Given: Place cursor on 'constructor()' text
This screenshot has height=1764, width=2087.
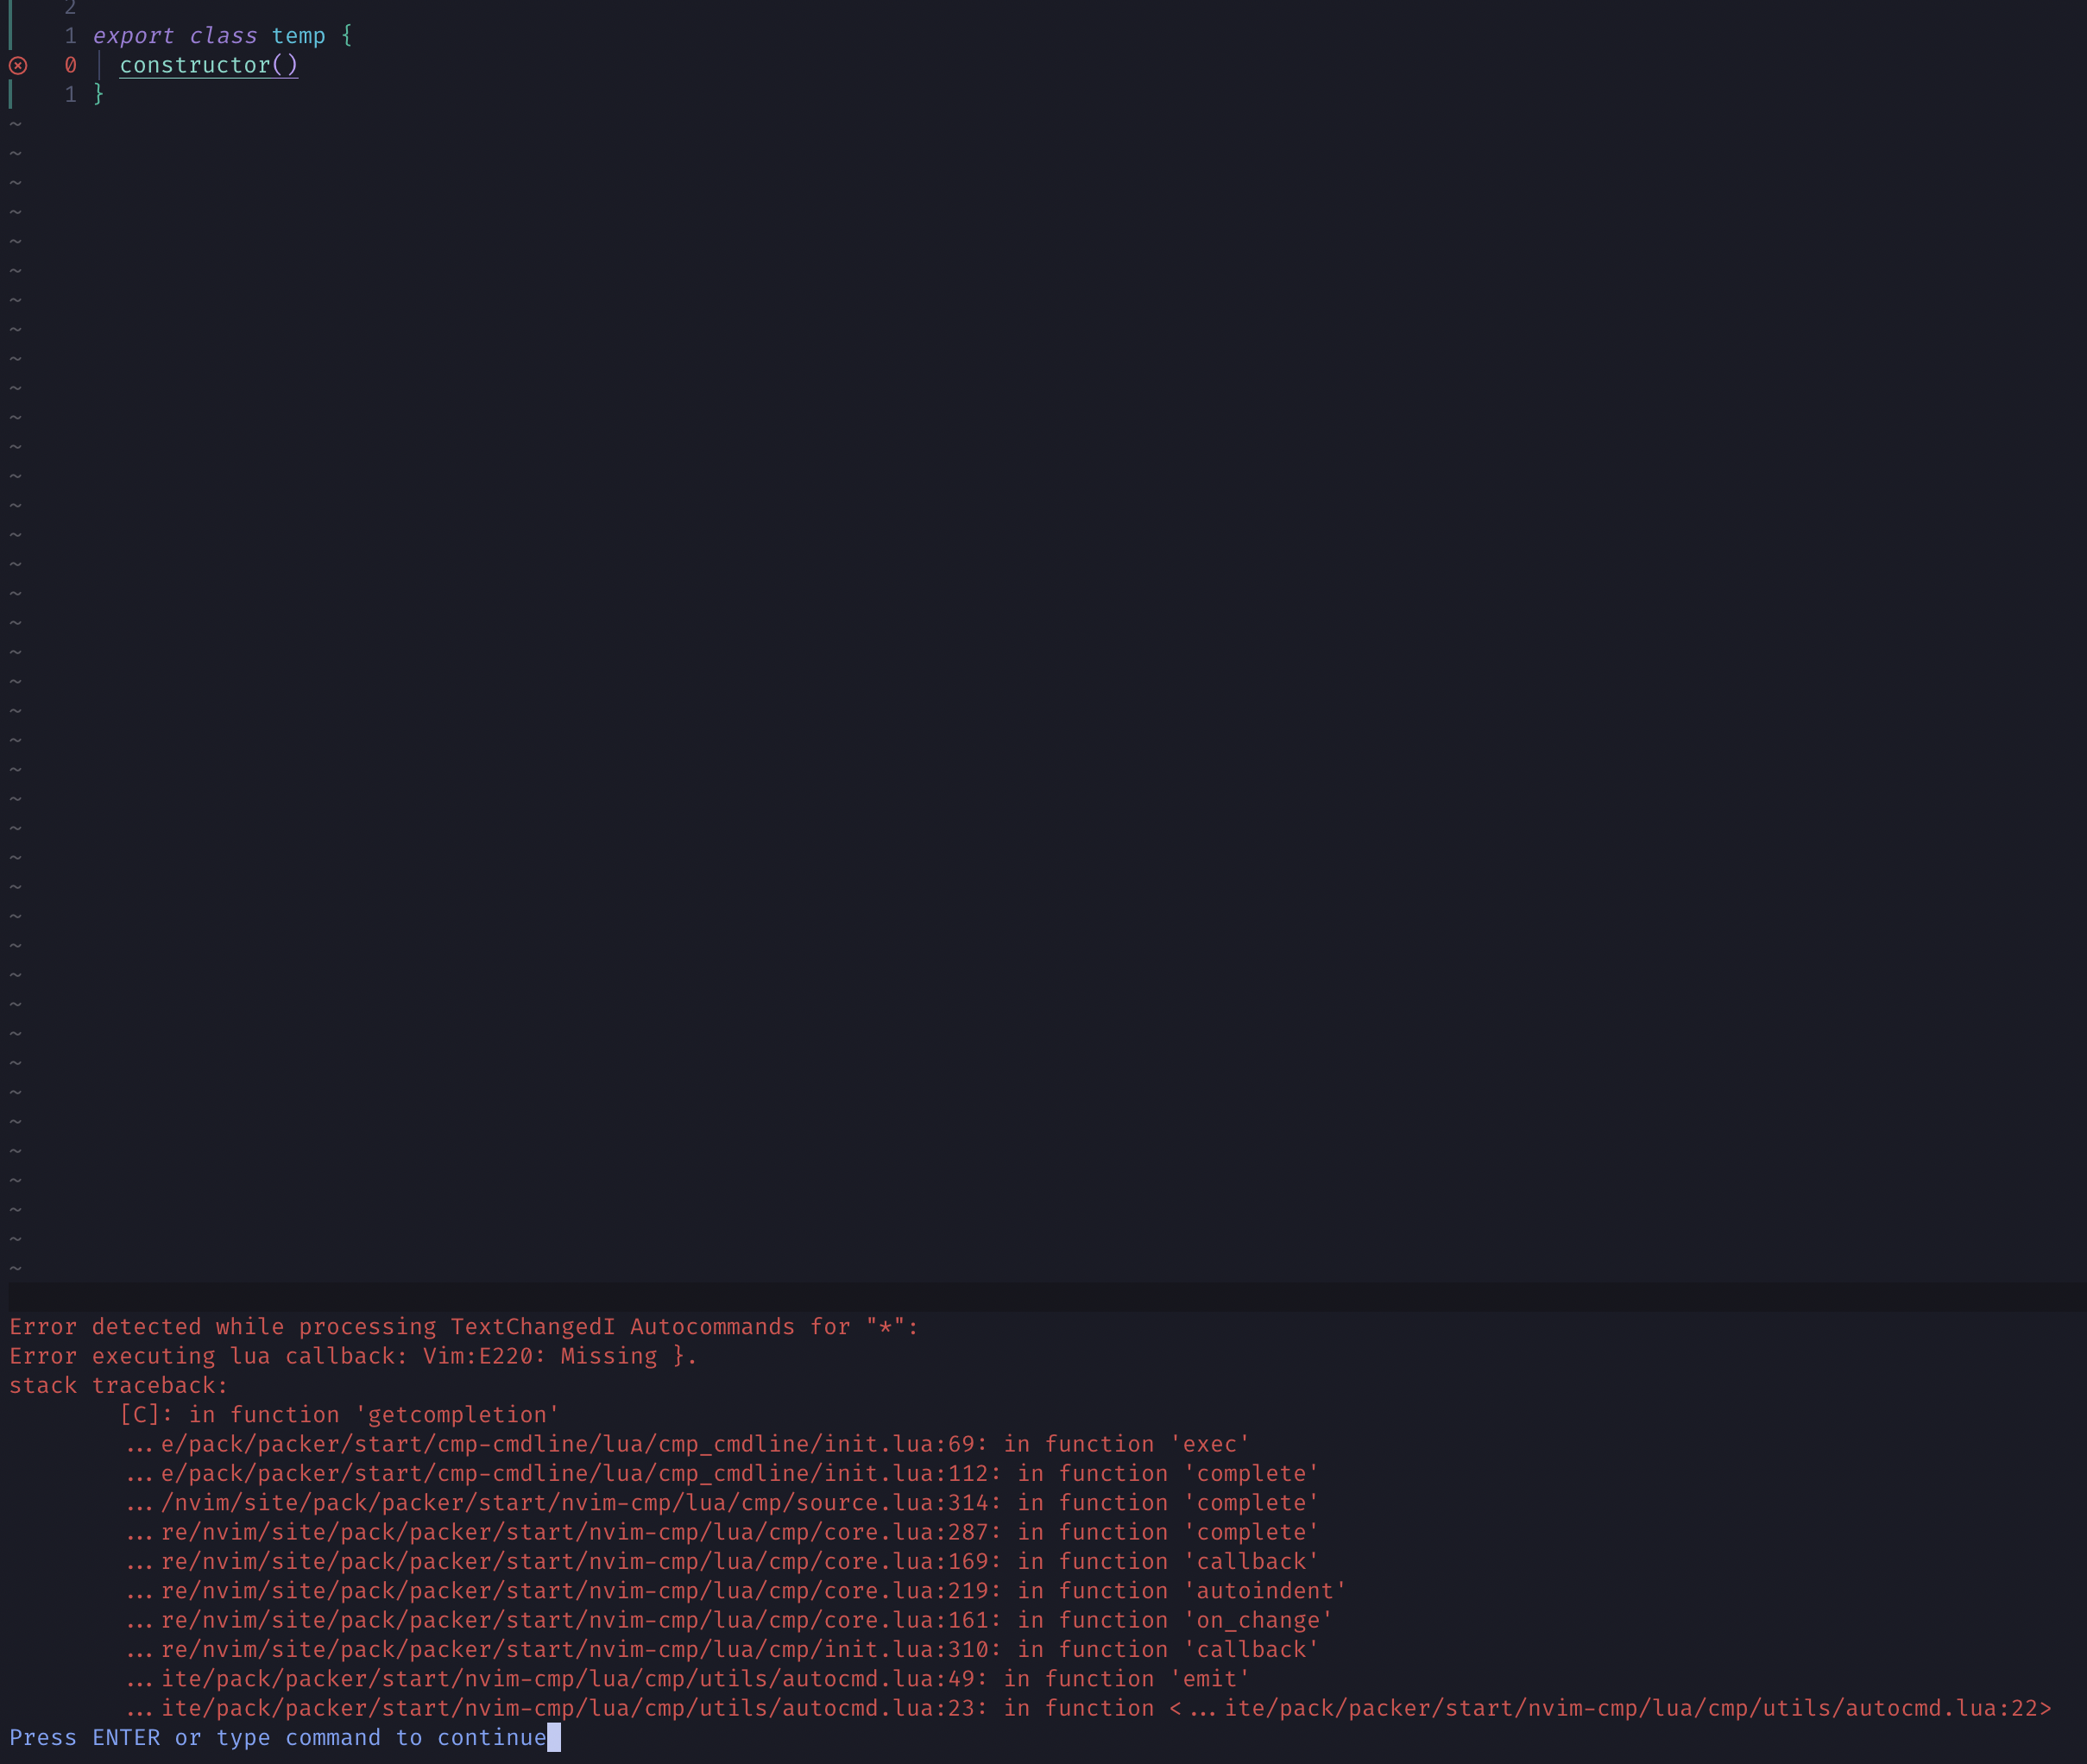Looking at the screenshot, I should 208,65.
